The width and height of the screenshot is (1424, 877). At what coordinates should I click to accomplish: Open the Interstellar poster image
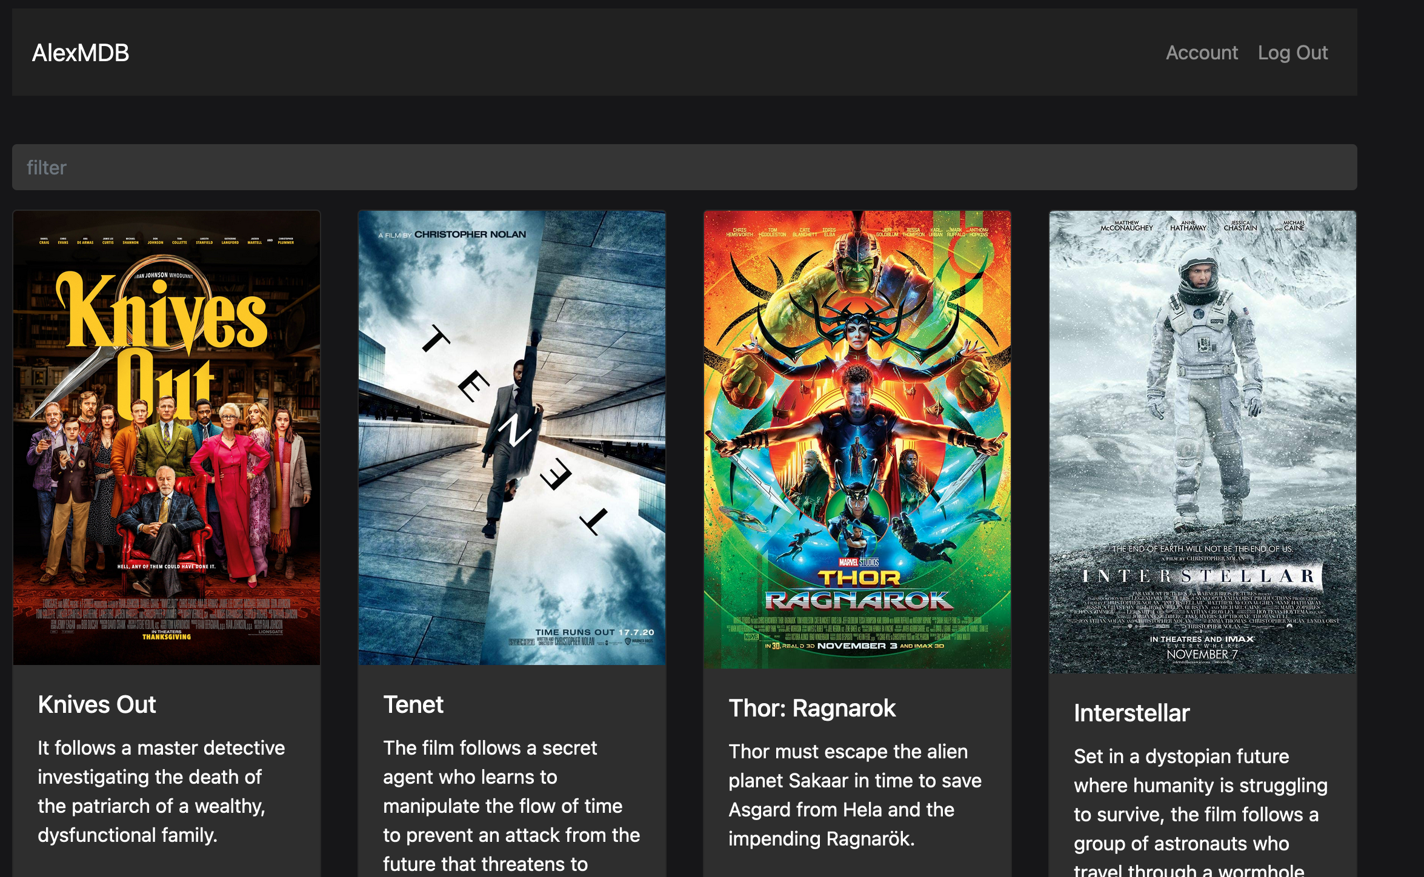pyautogui.click(x=1203, y=442)
